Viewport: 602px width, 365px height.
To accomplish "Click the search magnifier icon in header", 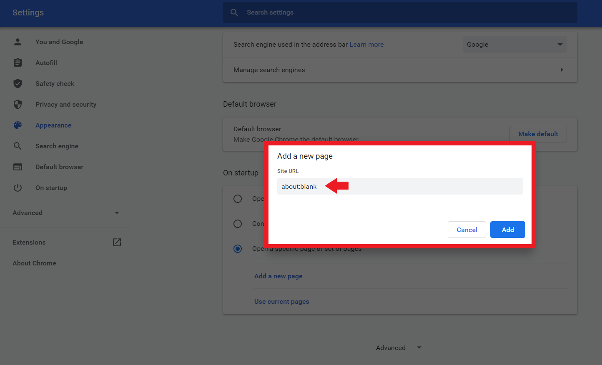I will coord(234,12).
